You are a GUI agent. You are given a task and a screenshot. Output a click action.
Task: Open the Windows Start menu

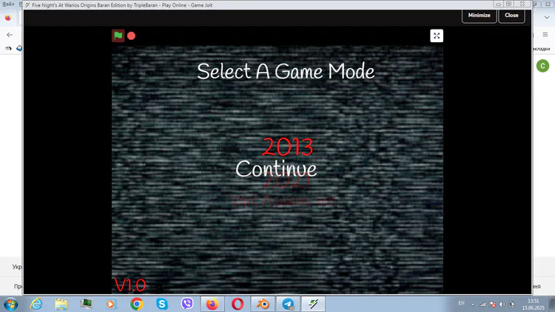pos(10,304)
